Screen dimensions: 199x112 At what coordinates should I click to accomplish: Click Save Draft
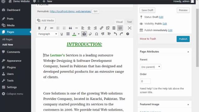click(147, 10)
